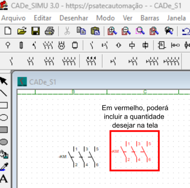
Task: Select the filled gray rectangle tool
Action: 4,130
